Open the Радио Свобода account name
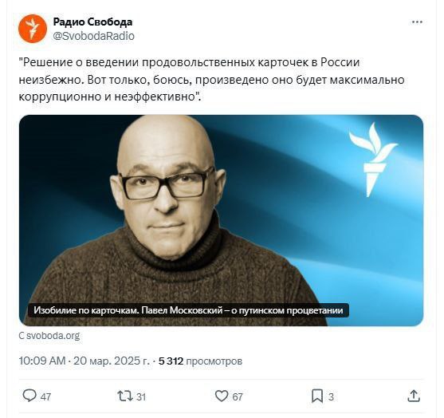This screenshot has height=418, width=444. tap(92, 22)
